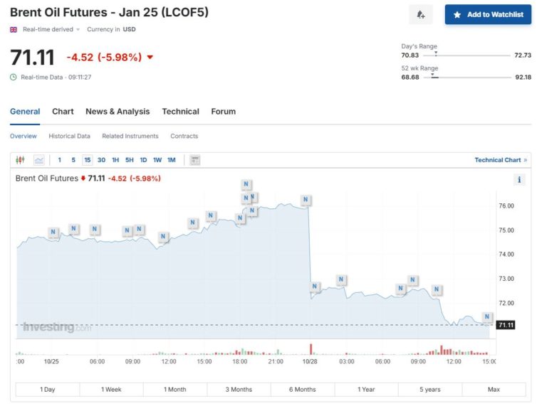This screenshot has width=547, height=411.
Task: Open the news marker at chart peak
Action: (246, 185)
